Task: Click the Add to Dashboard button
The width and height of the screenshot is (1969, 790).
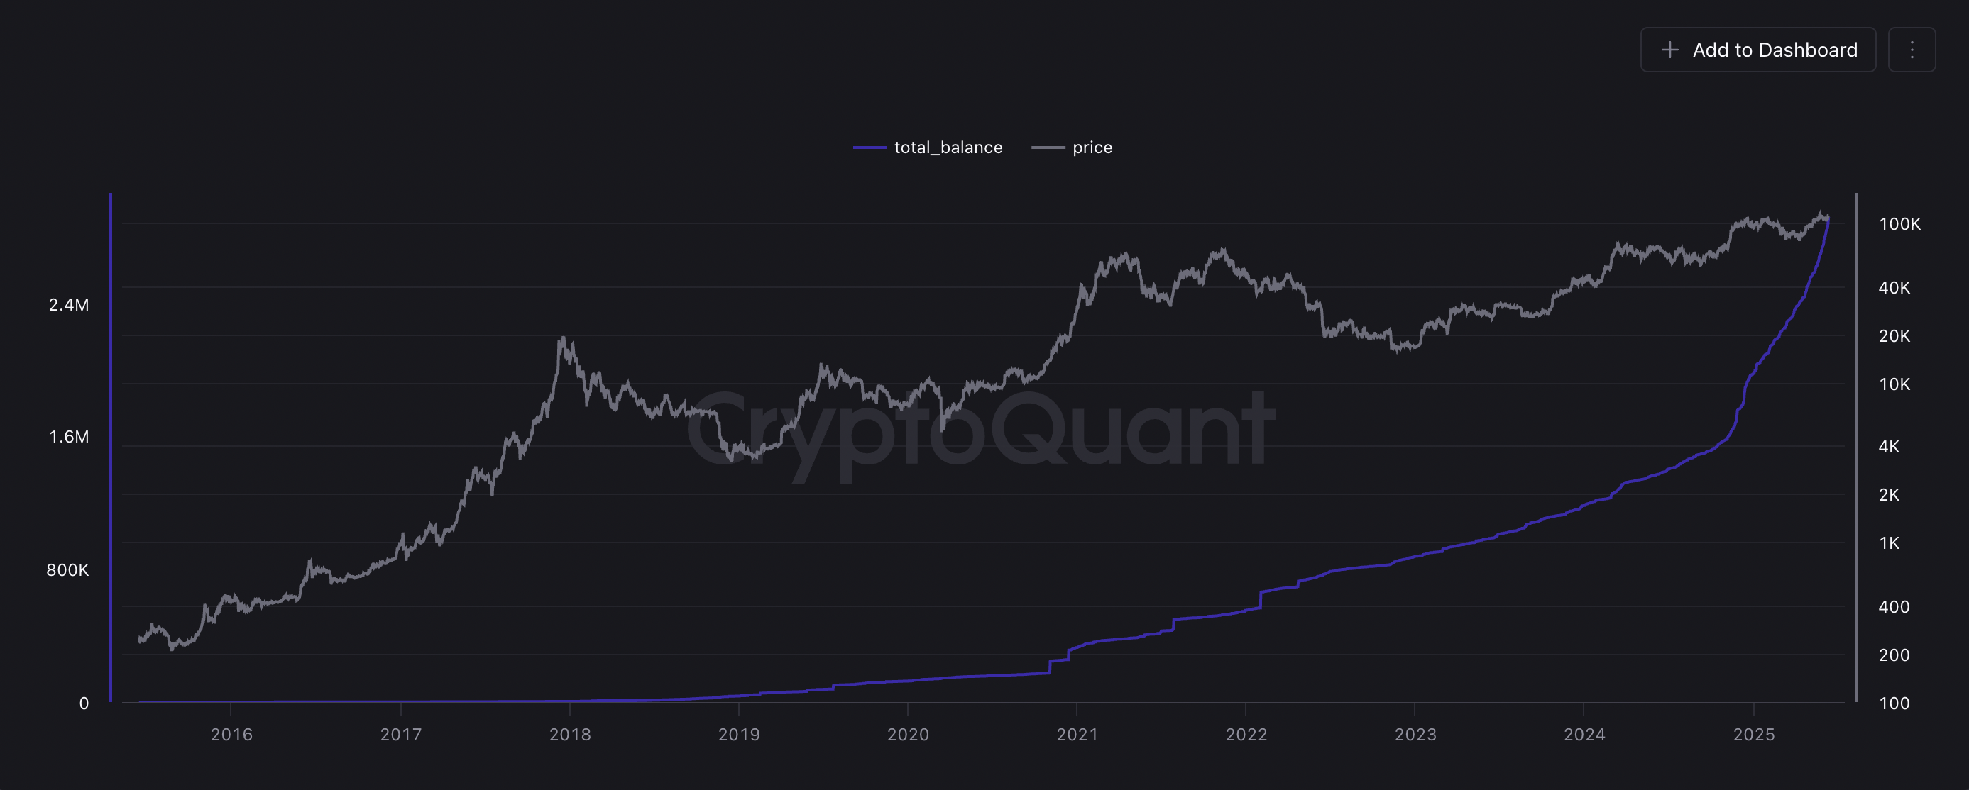Action: click(1758, 50)
